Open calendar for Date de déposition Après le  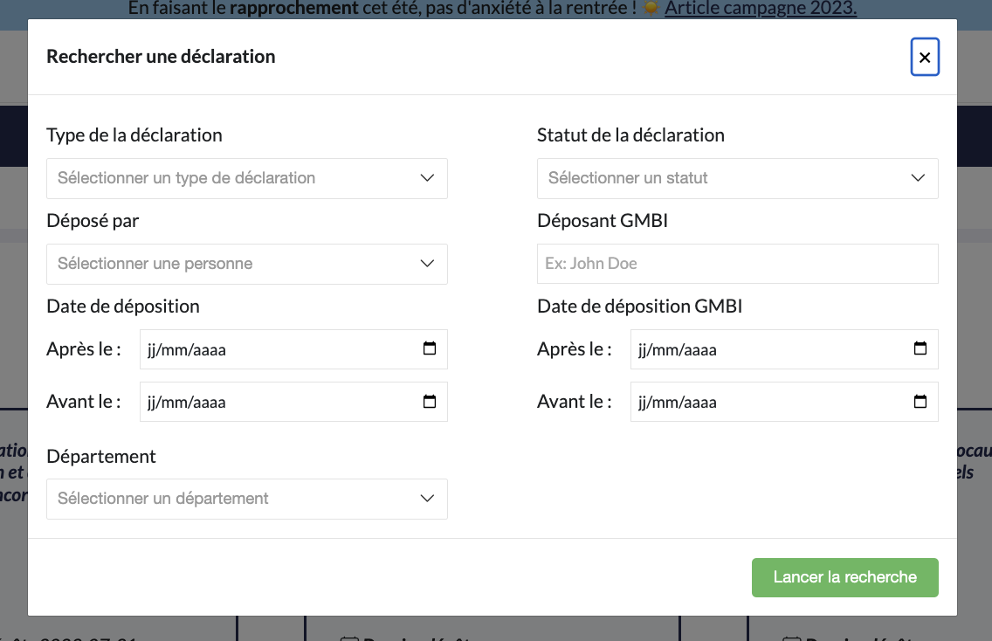pyautogui.click(x=430, y=349)
